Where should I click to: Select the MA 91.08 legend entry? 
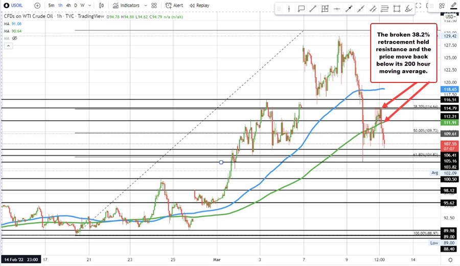(x=13, y=24)
